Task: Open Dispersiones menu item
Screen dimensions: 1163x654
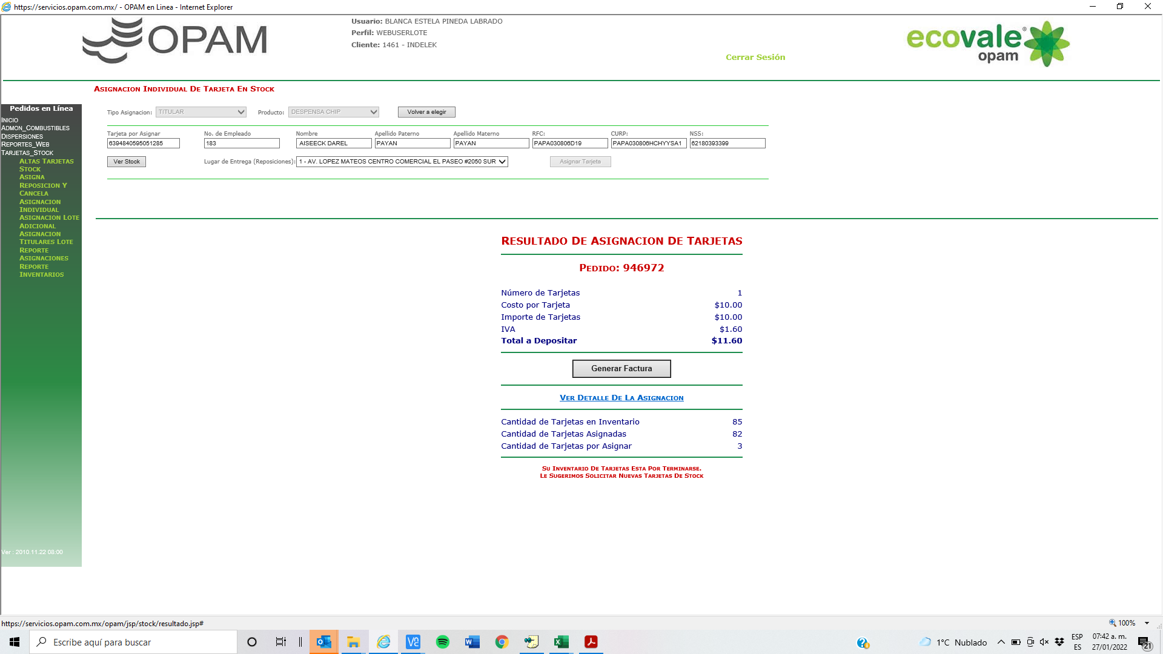Action: click(x=22, y=137)
